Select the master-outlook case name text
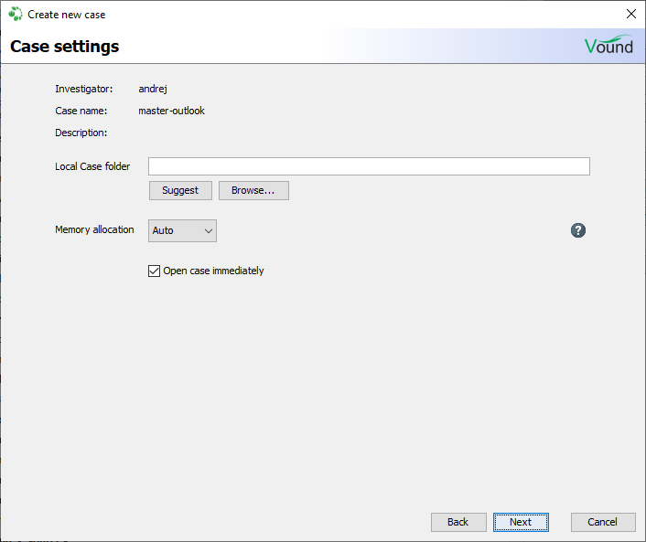Image resolution: width=646 pixels, height=542 pixels. [x=171, y=111]
